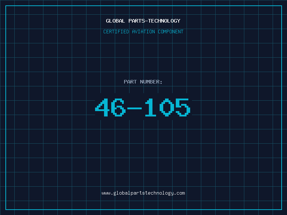The height and width of the screenshot is (215, 287).
Task: Open the www.globalpartstechnology.com link
Action: pos(143,193)
